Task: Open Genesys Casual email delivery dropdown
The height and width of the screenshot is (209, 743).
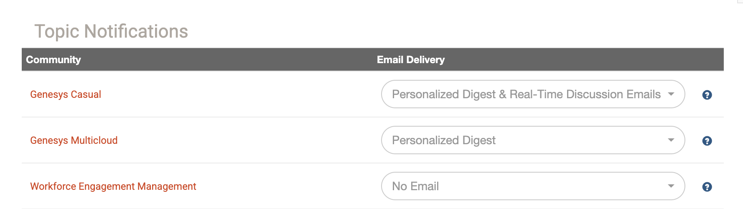Action: (532, 94)
